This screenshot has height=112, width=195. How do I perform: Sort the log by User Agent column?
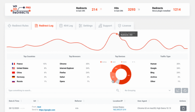point(143,101)
